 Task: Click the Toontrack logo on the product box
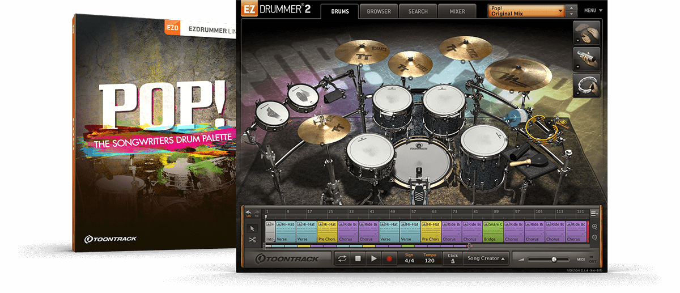(110, 239)
